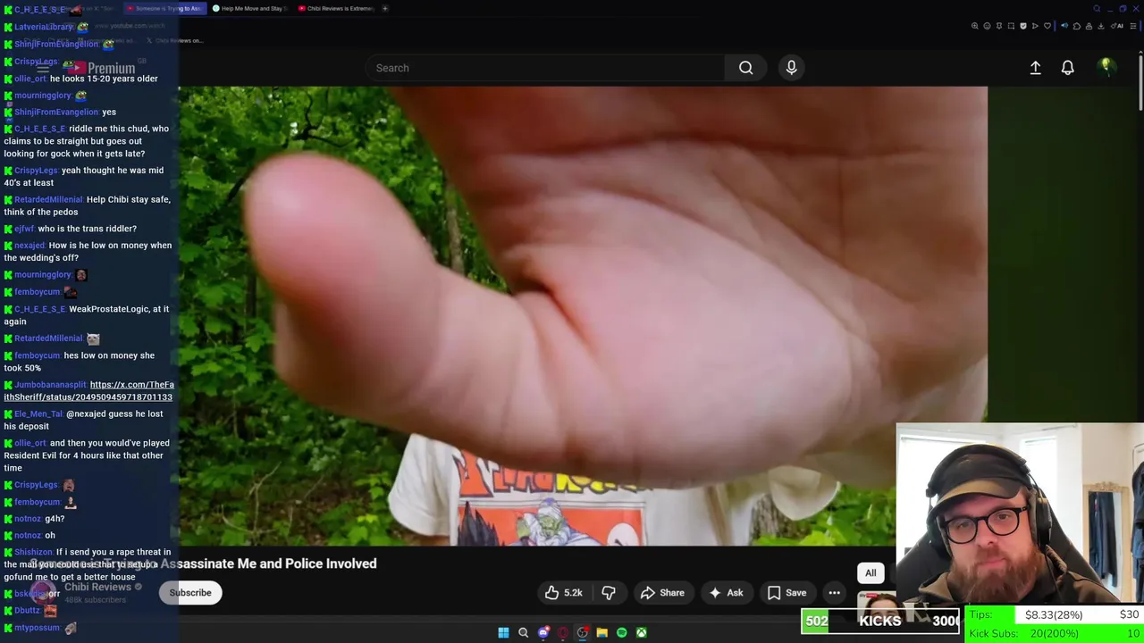Screen dimensions: 1144x643
Task: Click the browser send/flow arrow icon
Action: pos(1035,26)
